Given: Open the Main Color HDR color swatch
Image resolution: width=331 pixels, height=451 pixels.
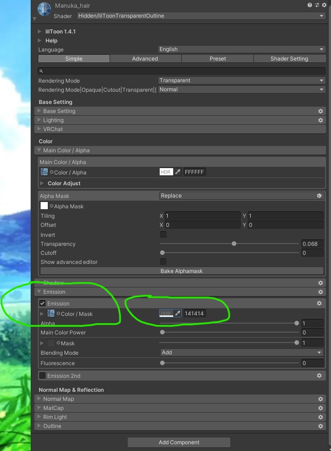Looking at the screenshot, I should pyautogui.click(x=166, y=172).
